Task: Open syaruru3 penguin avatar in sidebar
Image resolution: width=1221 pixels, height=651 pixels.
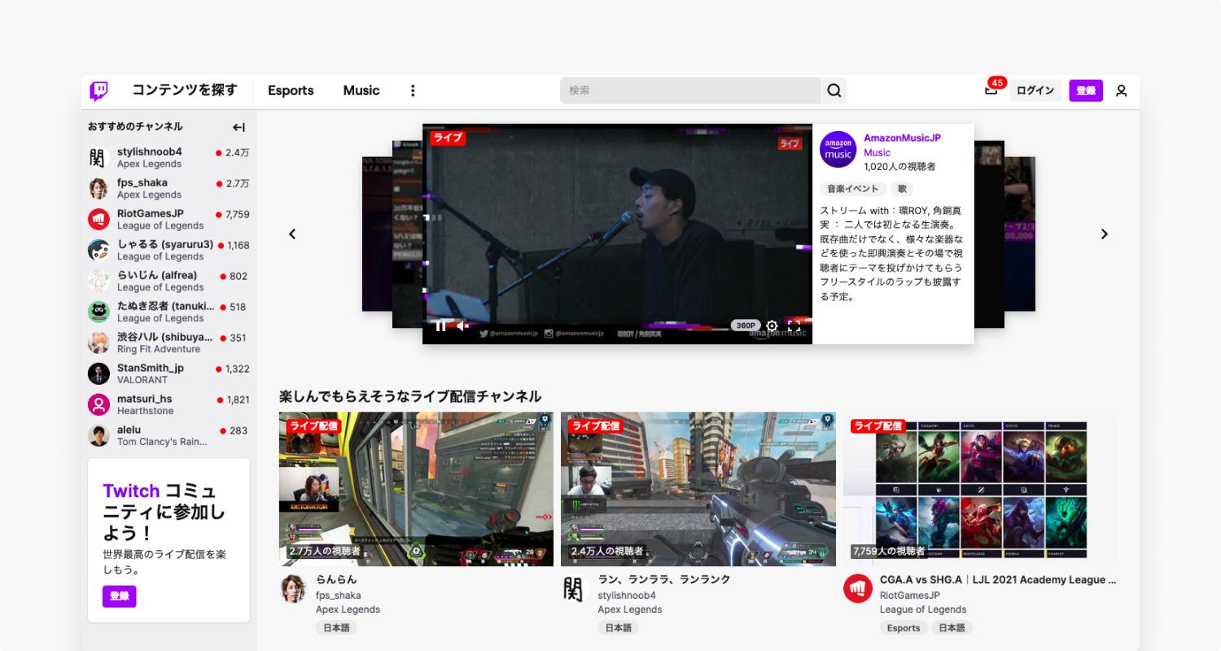Action: pyautogui.click(x=98, y=251)
